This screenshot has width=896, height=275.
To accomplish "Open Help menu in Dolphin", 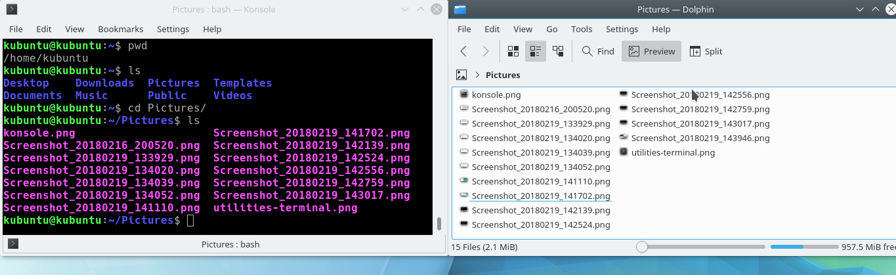I will [661, 29].
